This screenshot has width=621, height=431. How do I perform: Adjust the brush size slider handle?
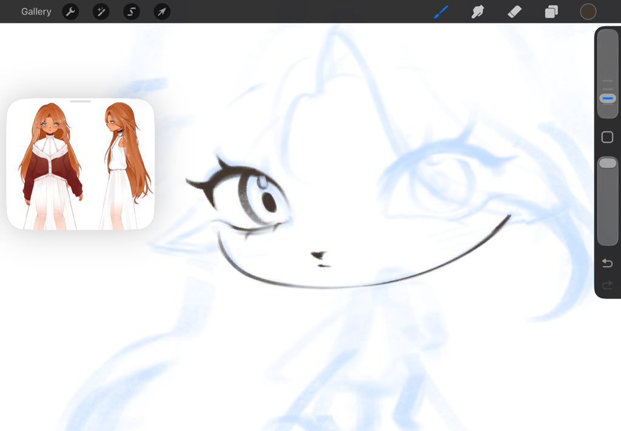coord(608,99)
